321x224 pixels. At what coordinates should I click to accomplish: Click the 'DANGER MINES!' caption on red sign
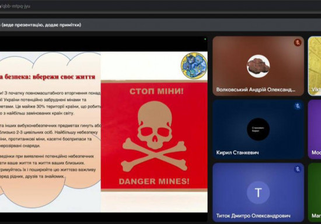point(154,181)
